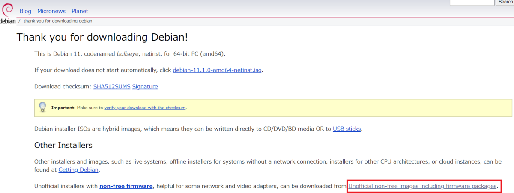The image size is (514, 193).
Task: Follow verify your download with the checksum link
Action: 145,108
